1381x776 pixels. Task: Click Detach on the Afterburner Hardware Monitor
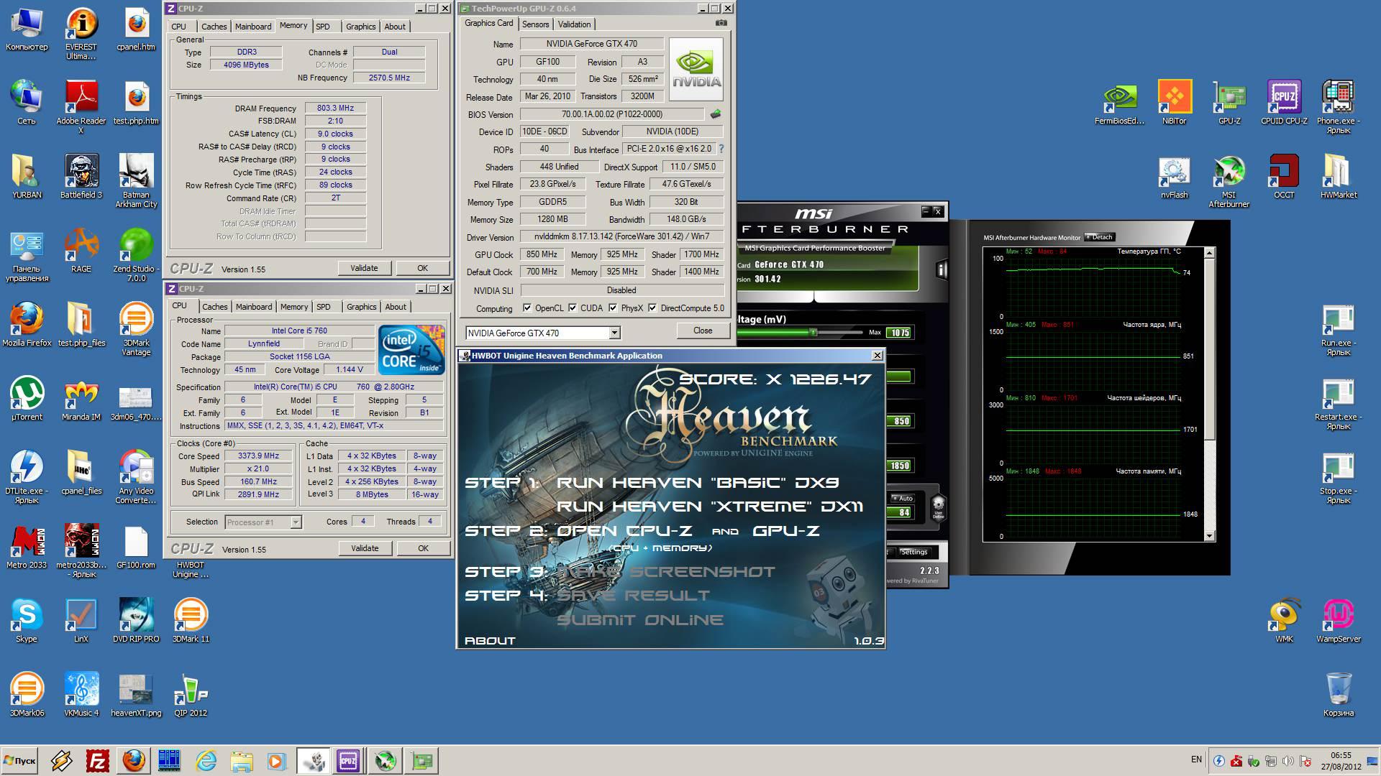(x=1100, y=237)
